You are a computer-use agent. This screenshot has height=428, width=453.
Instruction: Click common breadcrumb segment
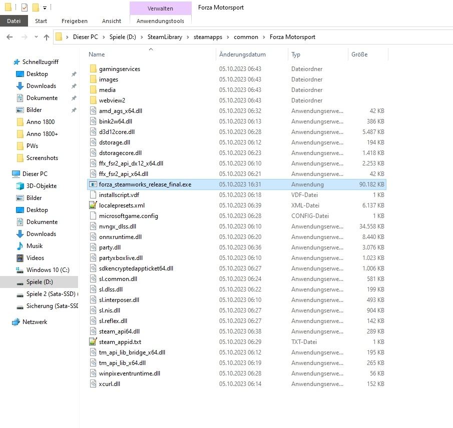pos(246,37)
